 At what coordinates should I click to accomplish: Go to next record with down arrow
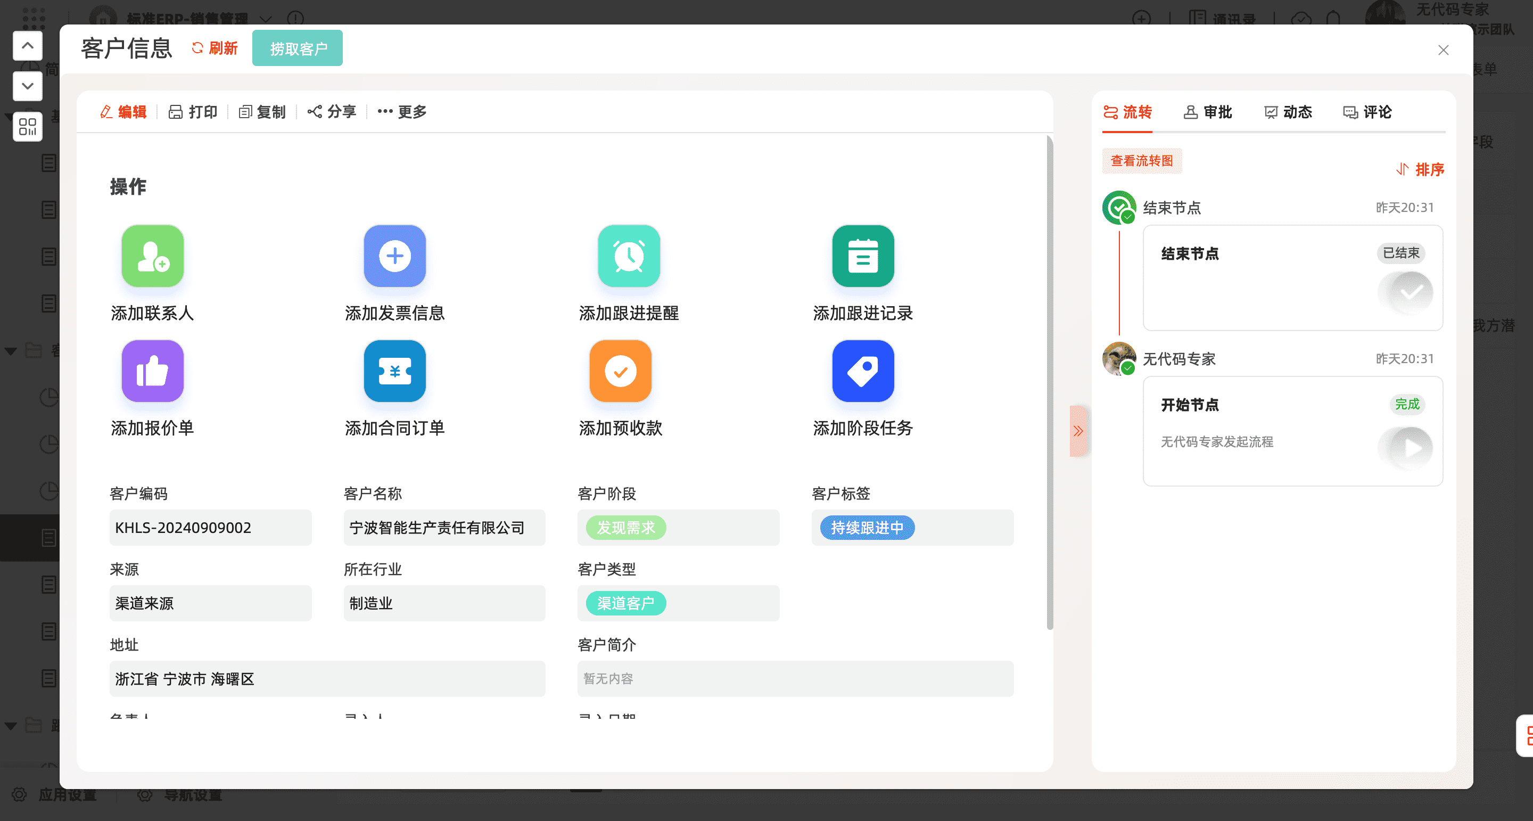tap(27, 86)
